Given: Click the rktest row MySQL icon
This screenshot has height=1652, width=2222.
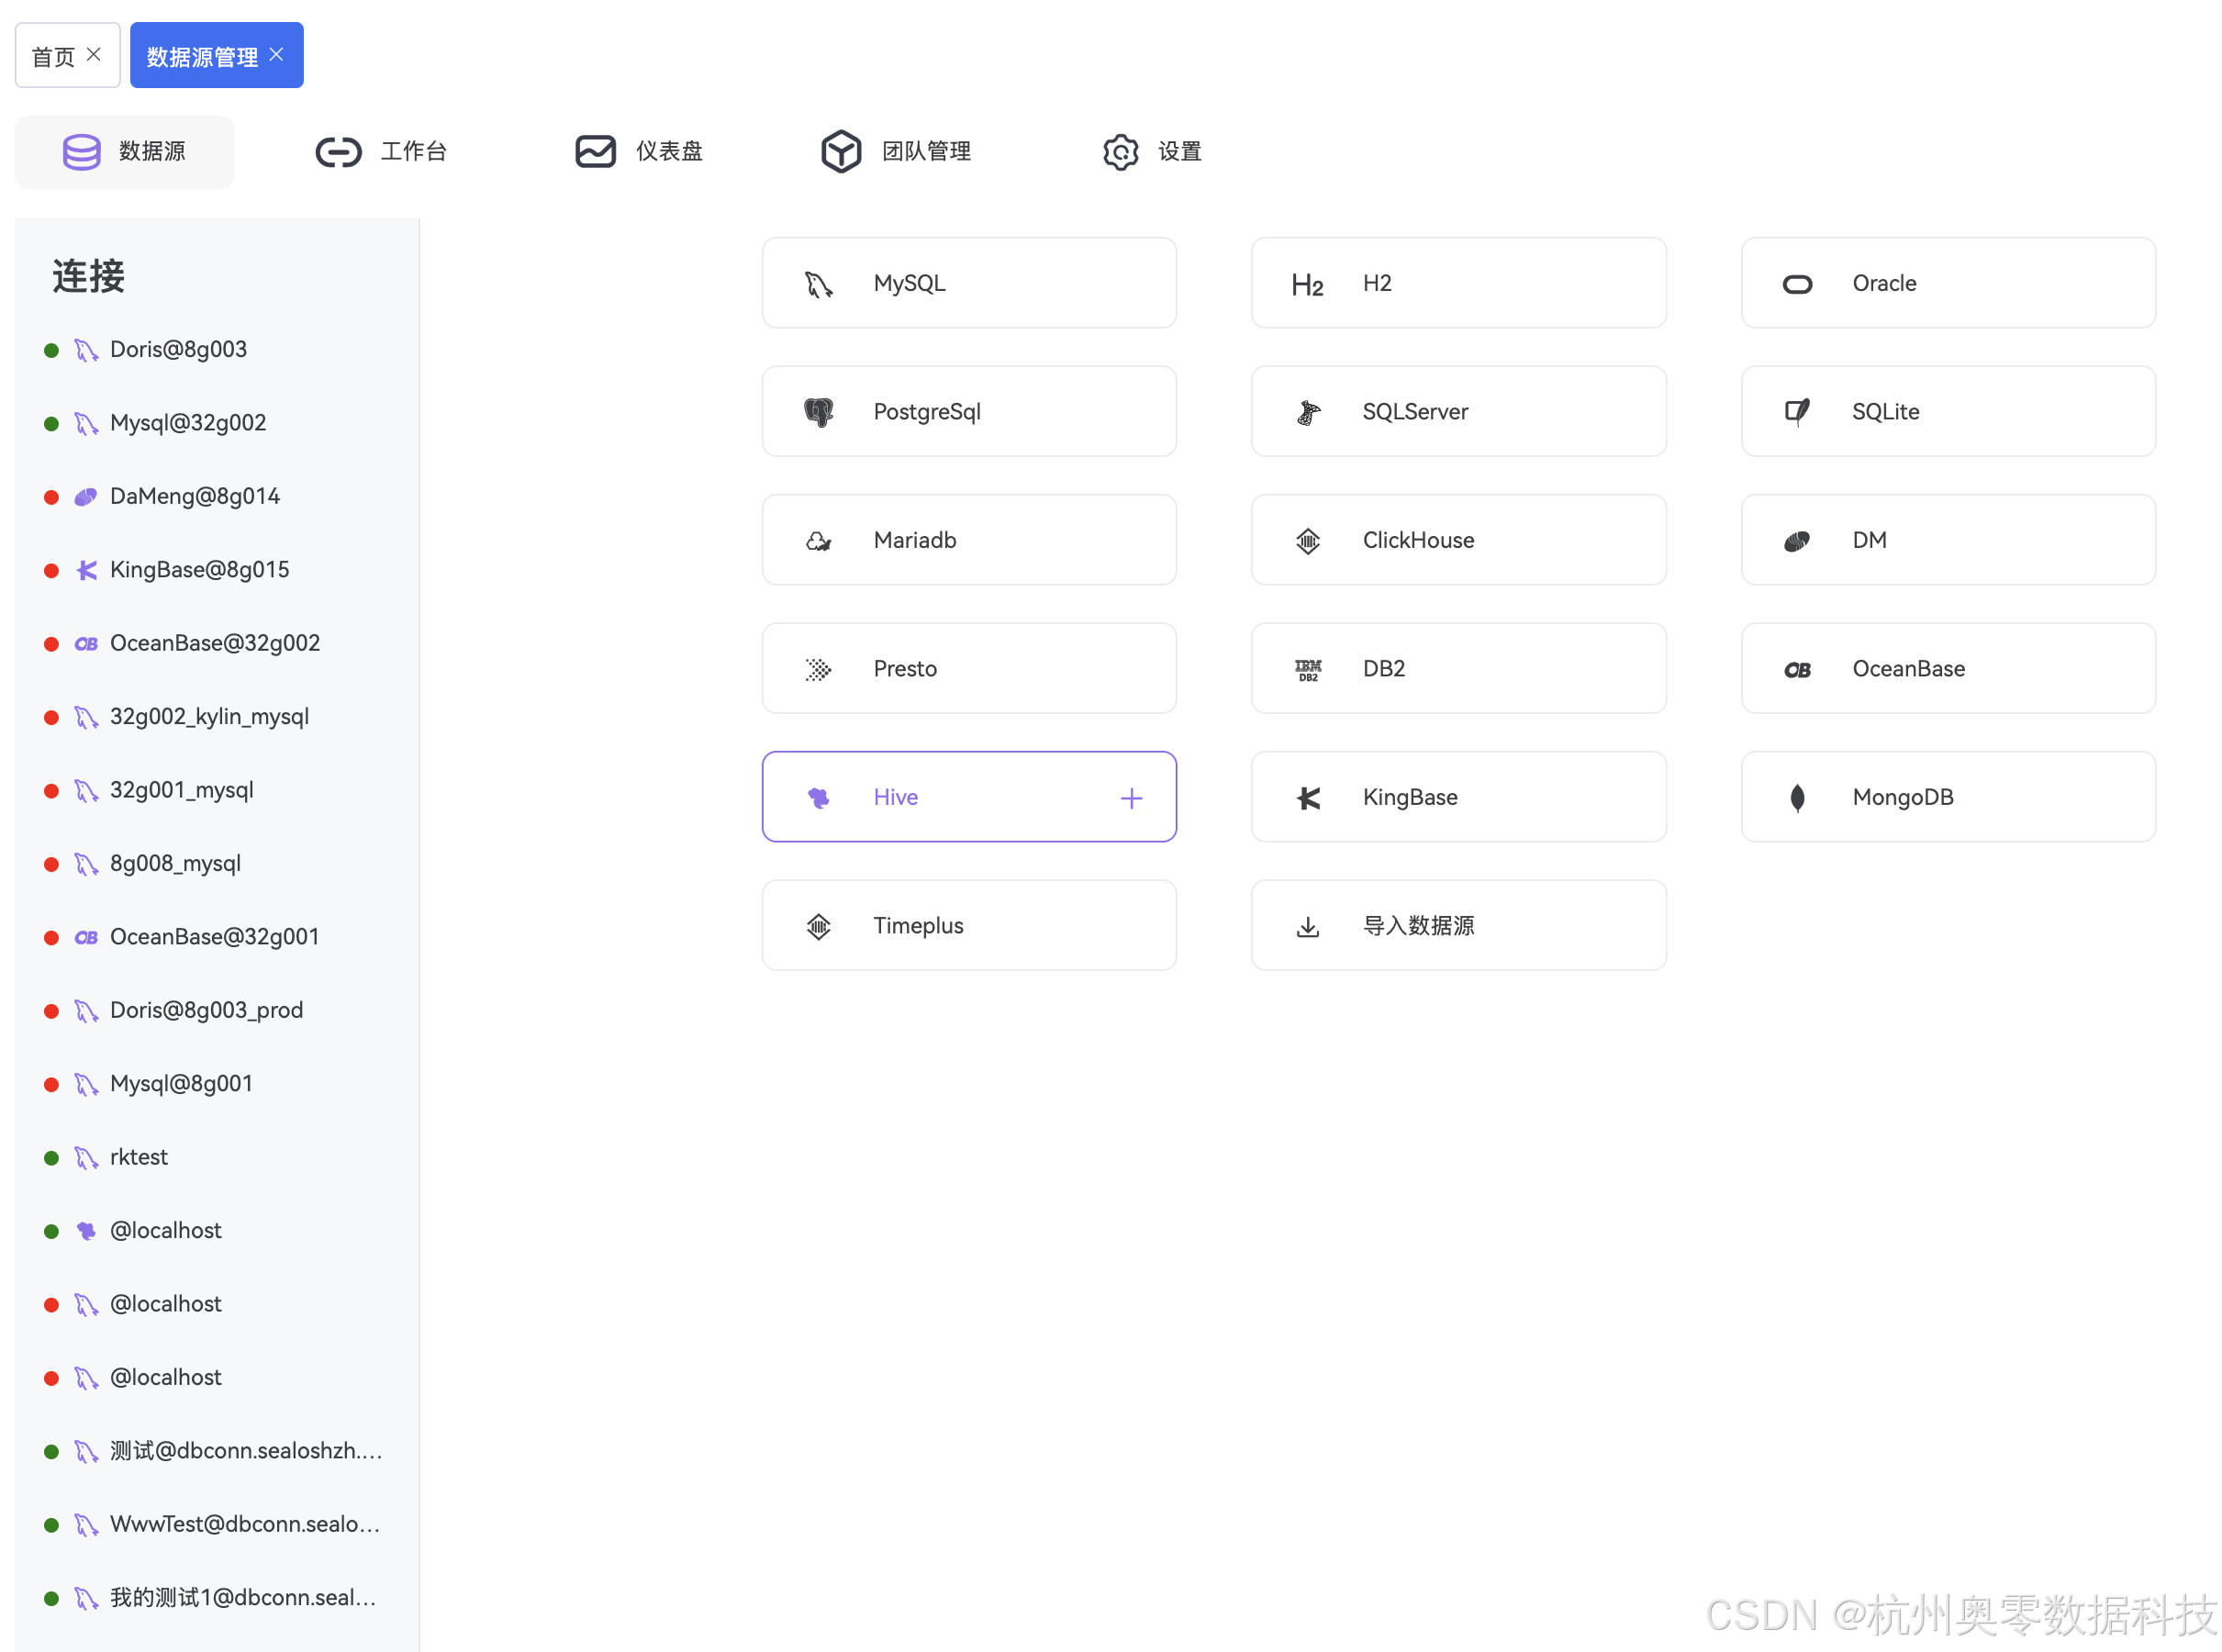Looking at the screenshot, I should [x=86, y=1158].
